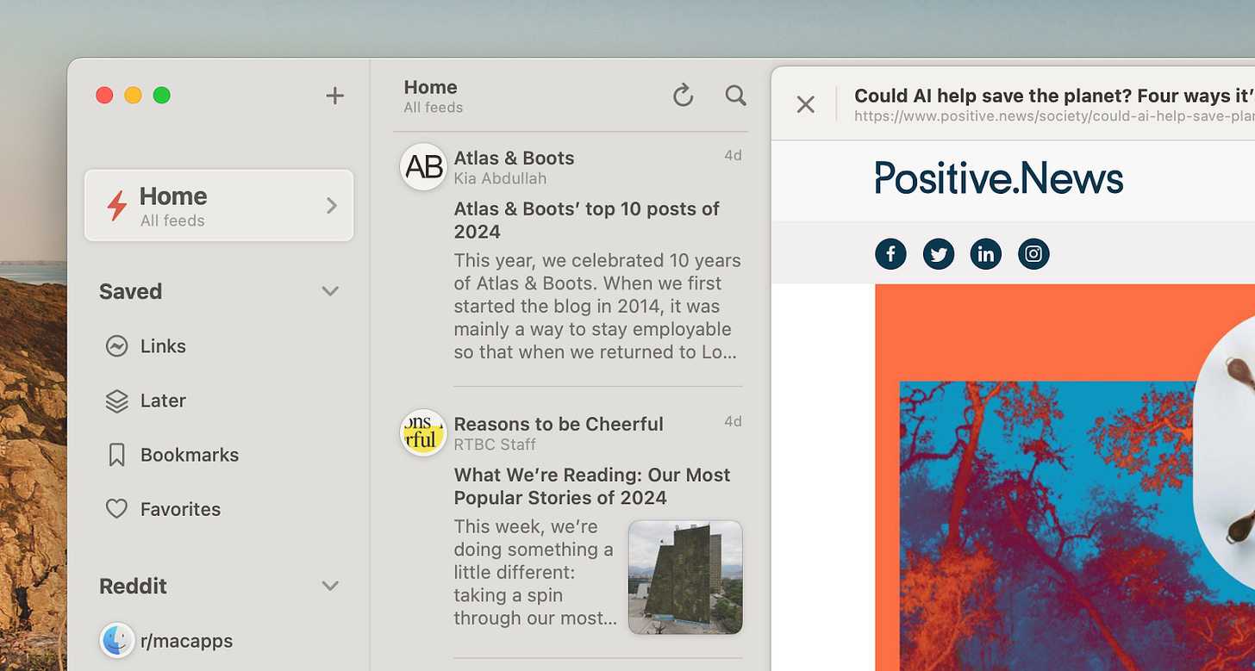Click the Links icon in Saved

(116, 346)
